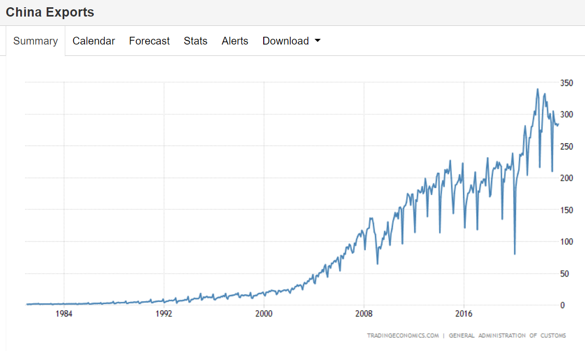585x351 pixels.
Task: Click the 2000 x-axis year label
Action: (264, 314)
